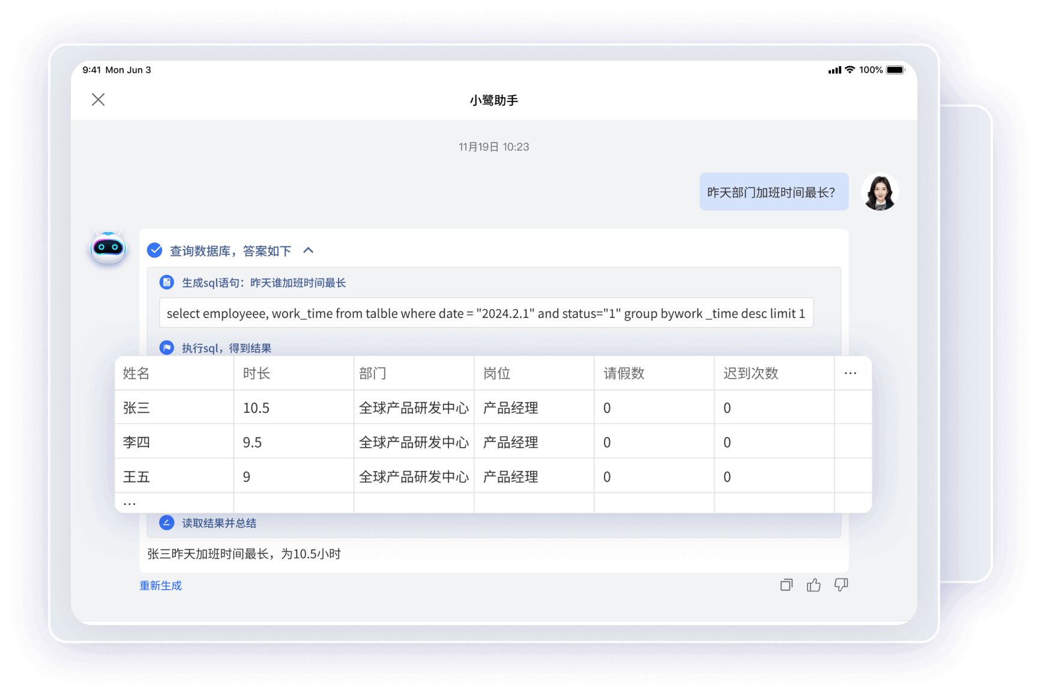Click the 读取结果并总结 step icon

coord(167,523)
